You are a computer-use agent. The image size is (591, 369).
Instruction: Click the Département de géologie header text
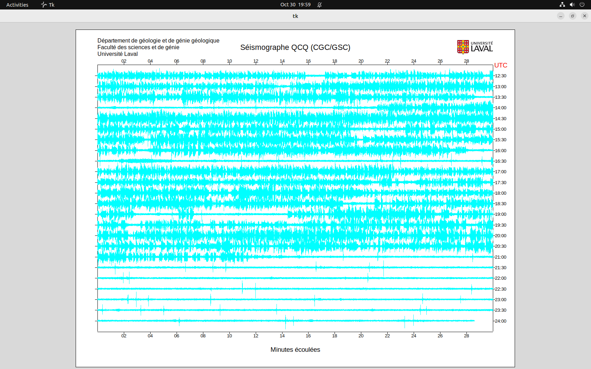(158, 41)
